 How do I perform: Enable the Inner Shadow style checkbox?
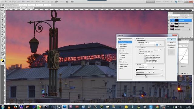[x=119, y=46]
